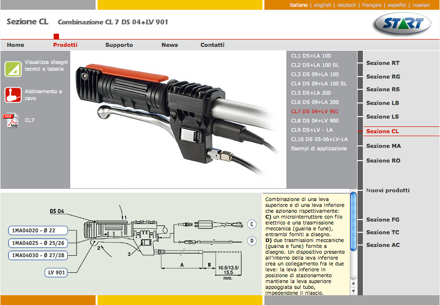Switch language to english
The width and height of the screenshot is (440, 305).
pyautogui.click(x=322, y=5)
